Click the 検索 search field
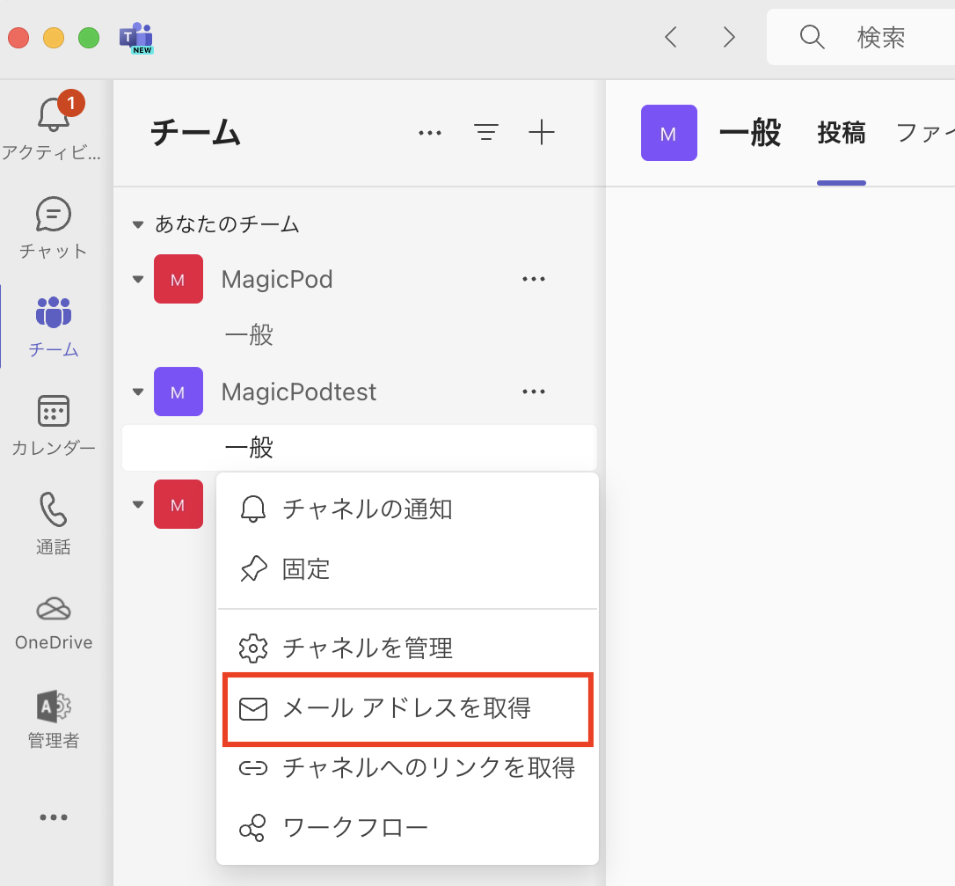 pyautogui.click(x=861, y=37)
